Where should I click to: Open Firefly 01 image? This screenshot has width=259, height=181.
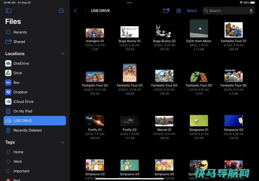click(x=95, y=121)
